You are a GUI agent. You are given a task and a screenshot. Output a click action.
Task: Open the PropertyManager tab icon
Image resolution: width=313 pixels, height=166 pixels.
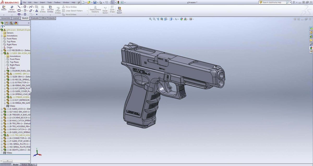[x=7, y=23]
